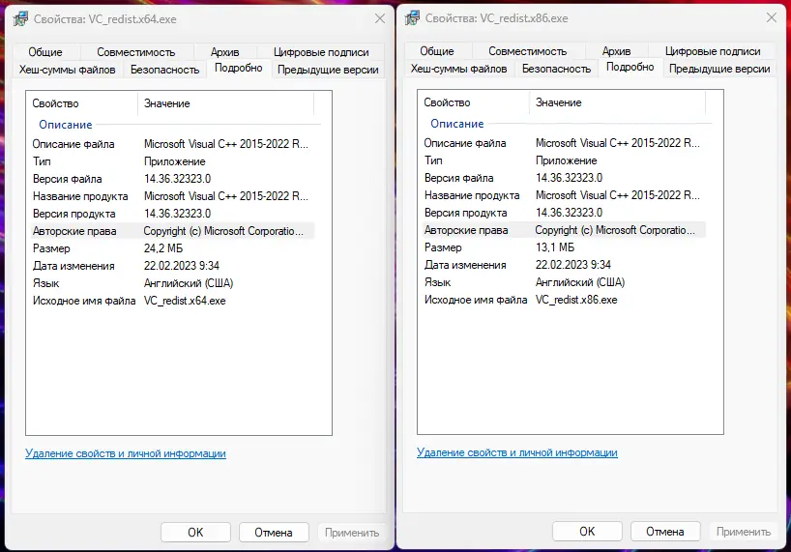Switch to Совместимость tab in x86 window
This screenshot has width=791, height=552.
[527, 51]
